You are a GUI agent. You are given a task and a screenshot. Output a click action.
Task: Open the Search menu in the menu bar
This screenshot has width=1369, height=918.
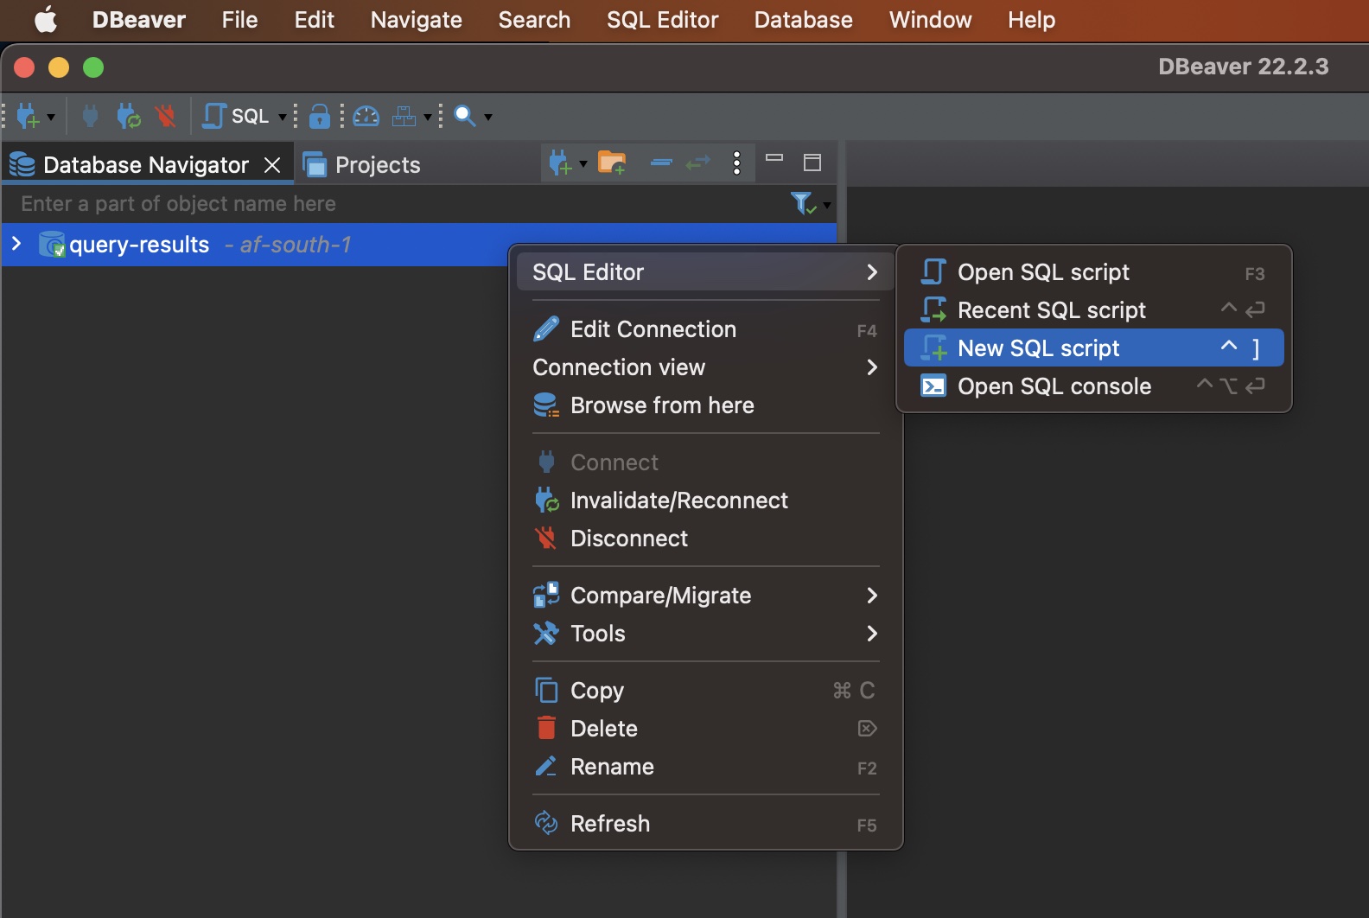point(534,20)
